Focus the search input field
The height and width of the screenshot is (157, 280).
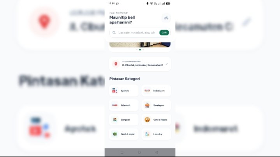137,33
